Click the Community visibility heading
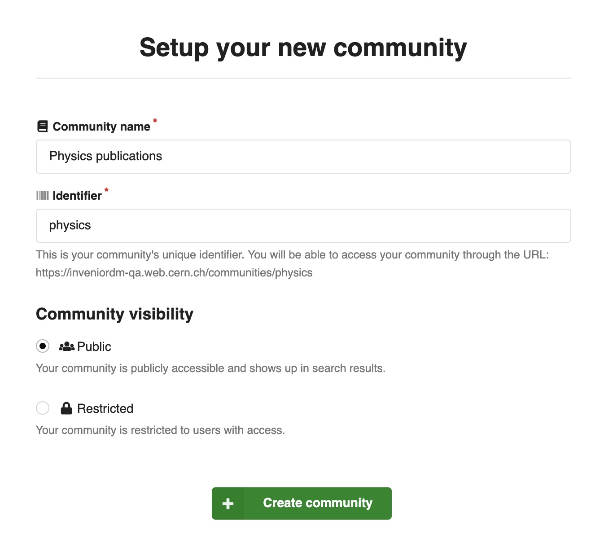 114,314
